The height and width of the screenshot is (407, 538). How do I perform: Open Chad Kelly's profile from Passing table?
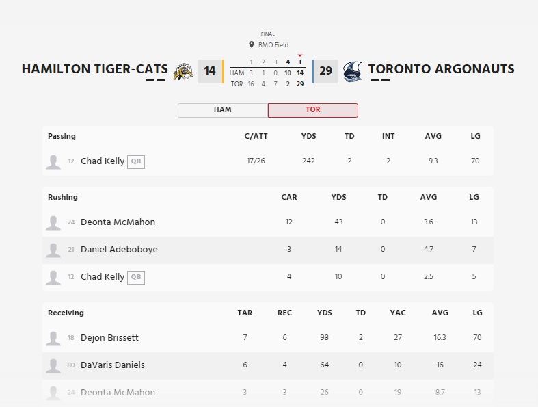click(x=103, y=161)
